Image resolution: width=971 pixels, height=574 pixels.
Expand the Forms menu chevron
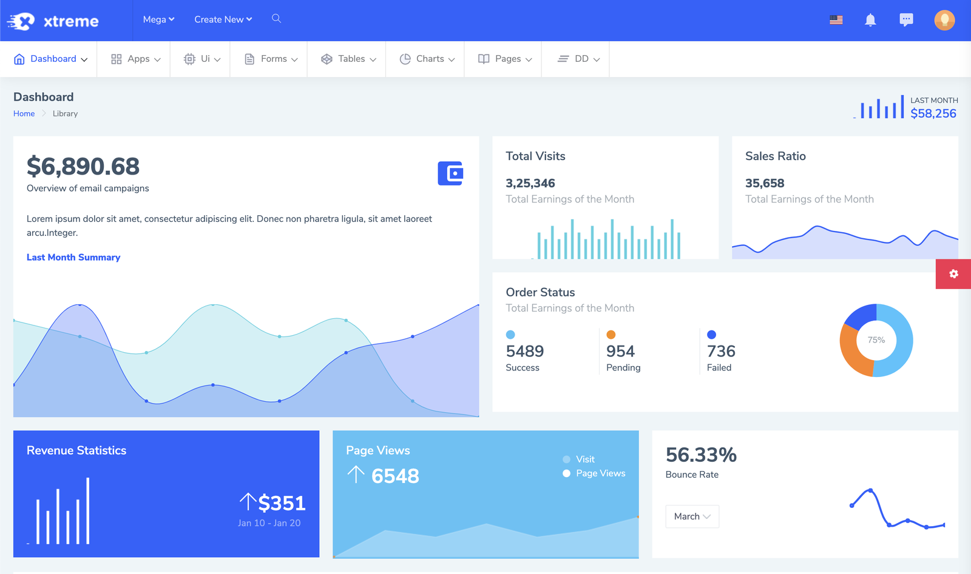[x=294, y=59]
